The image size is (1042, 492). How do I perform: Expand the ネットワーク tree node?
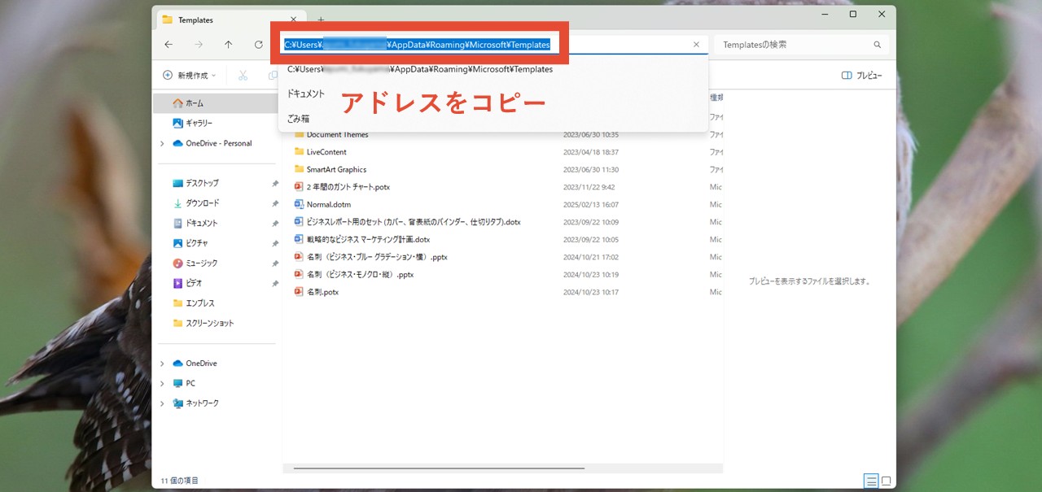[162, 403]
